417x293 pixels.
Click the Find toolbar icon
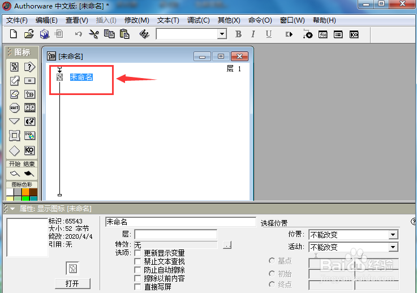coord(144,34)
